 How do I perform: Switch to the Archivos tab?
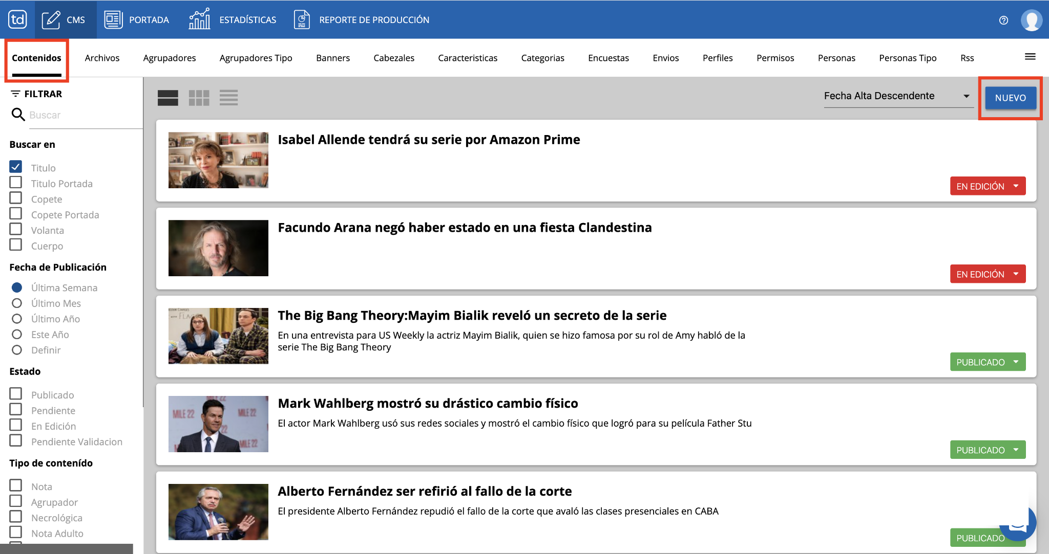[x=102, y=58]
